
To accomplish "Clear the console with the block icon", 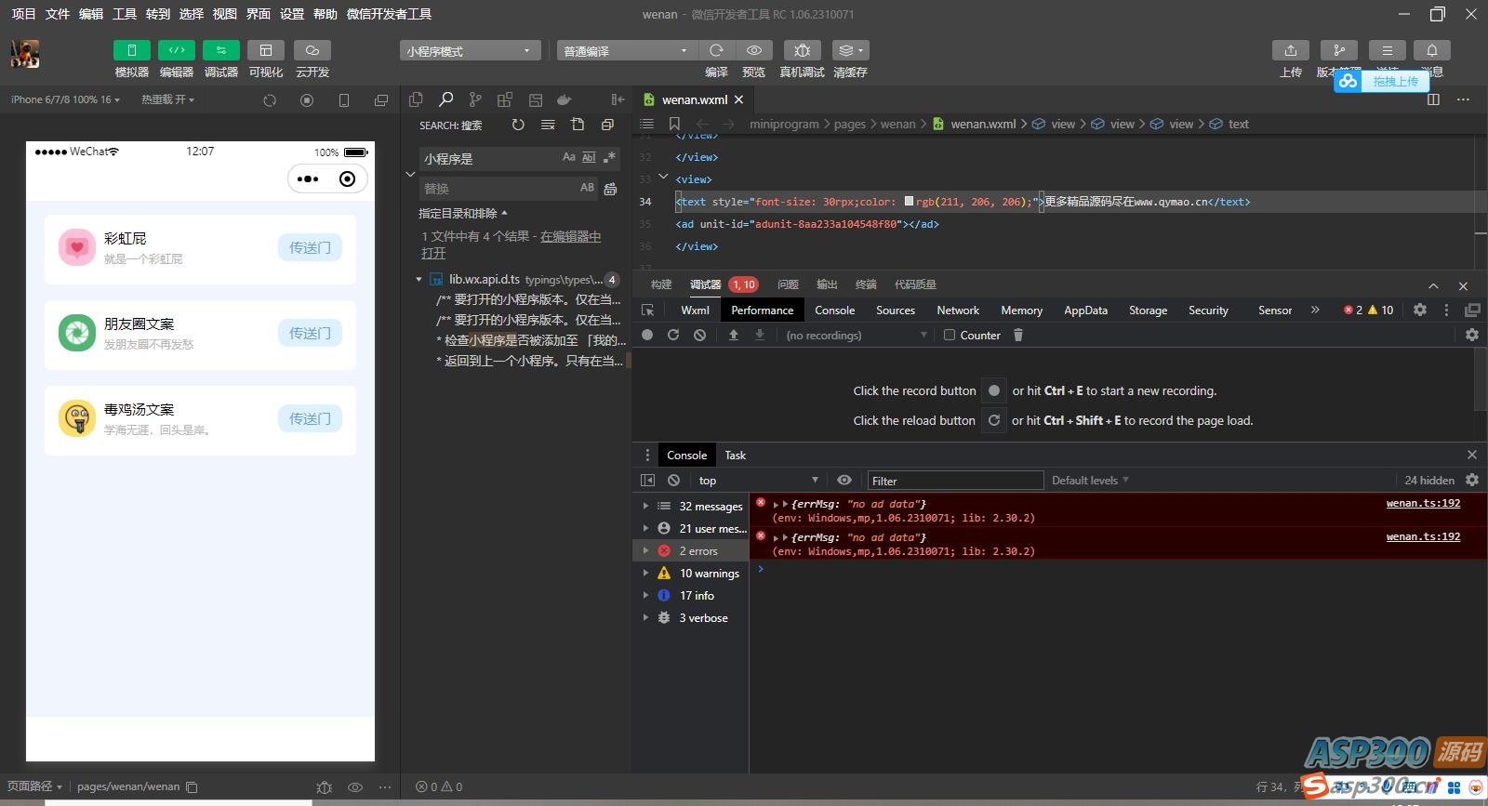I will [673, 481].
